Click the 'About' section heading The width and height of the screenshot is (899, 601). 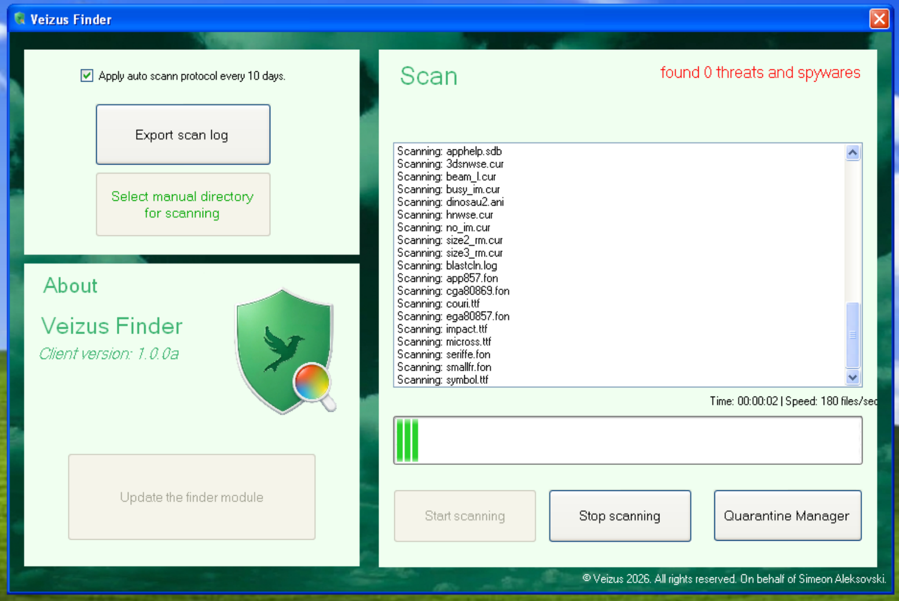point(71,285)
